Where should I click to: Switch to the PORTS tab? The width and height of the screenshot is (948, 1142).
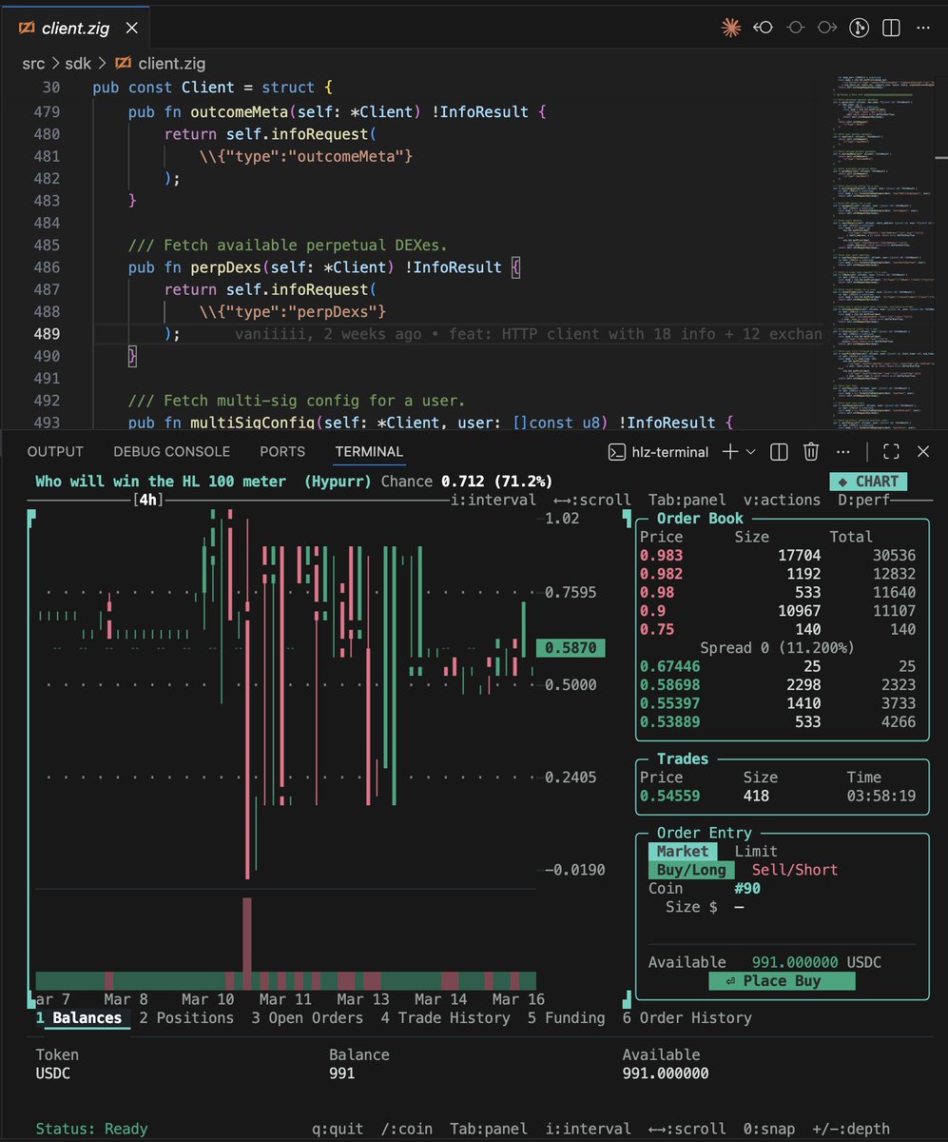282,452
